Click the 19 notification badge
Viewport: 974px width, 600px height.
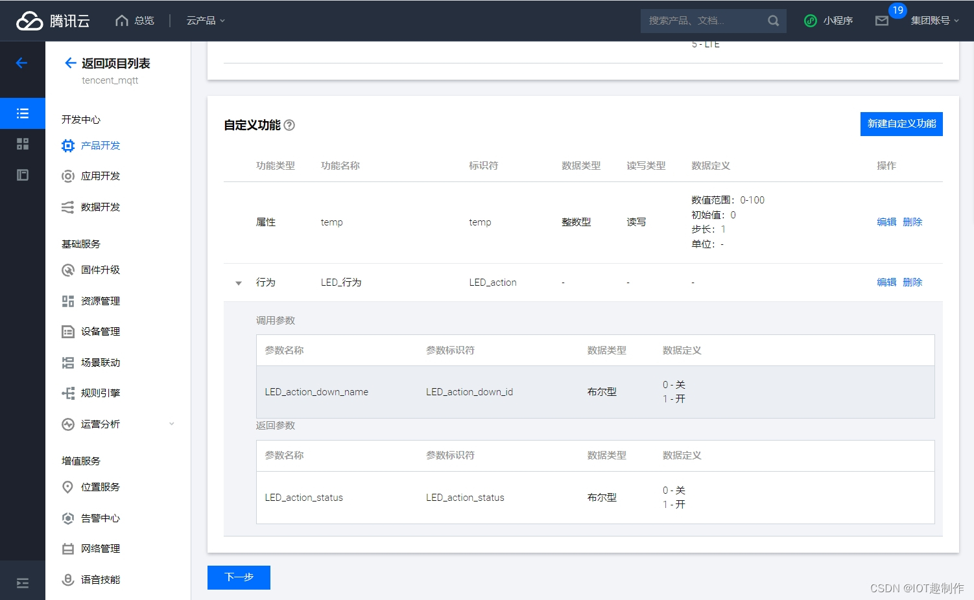(897, 10)
